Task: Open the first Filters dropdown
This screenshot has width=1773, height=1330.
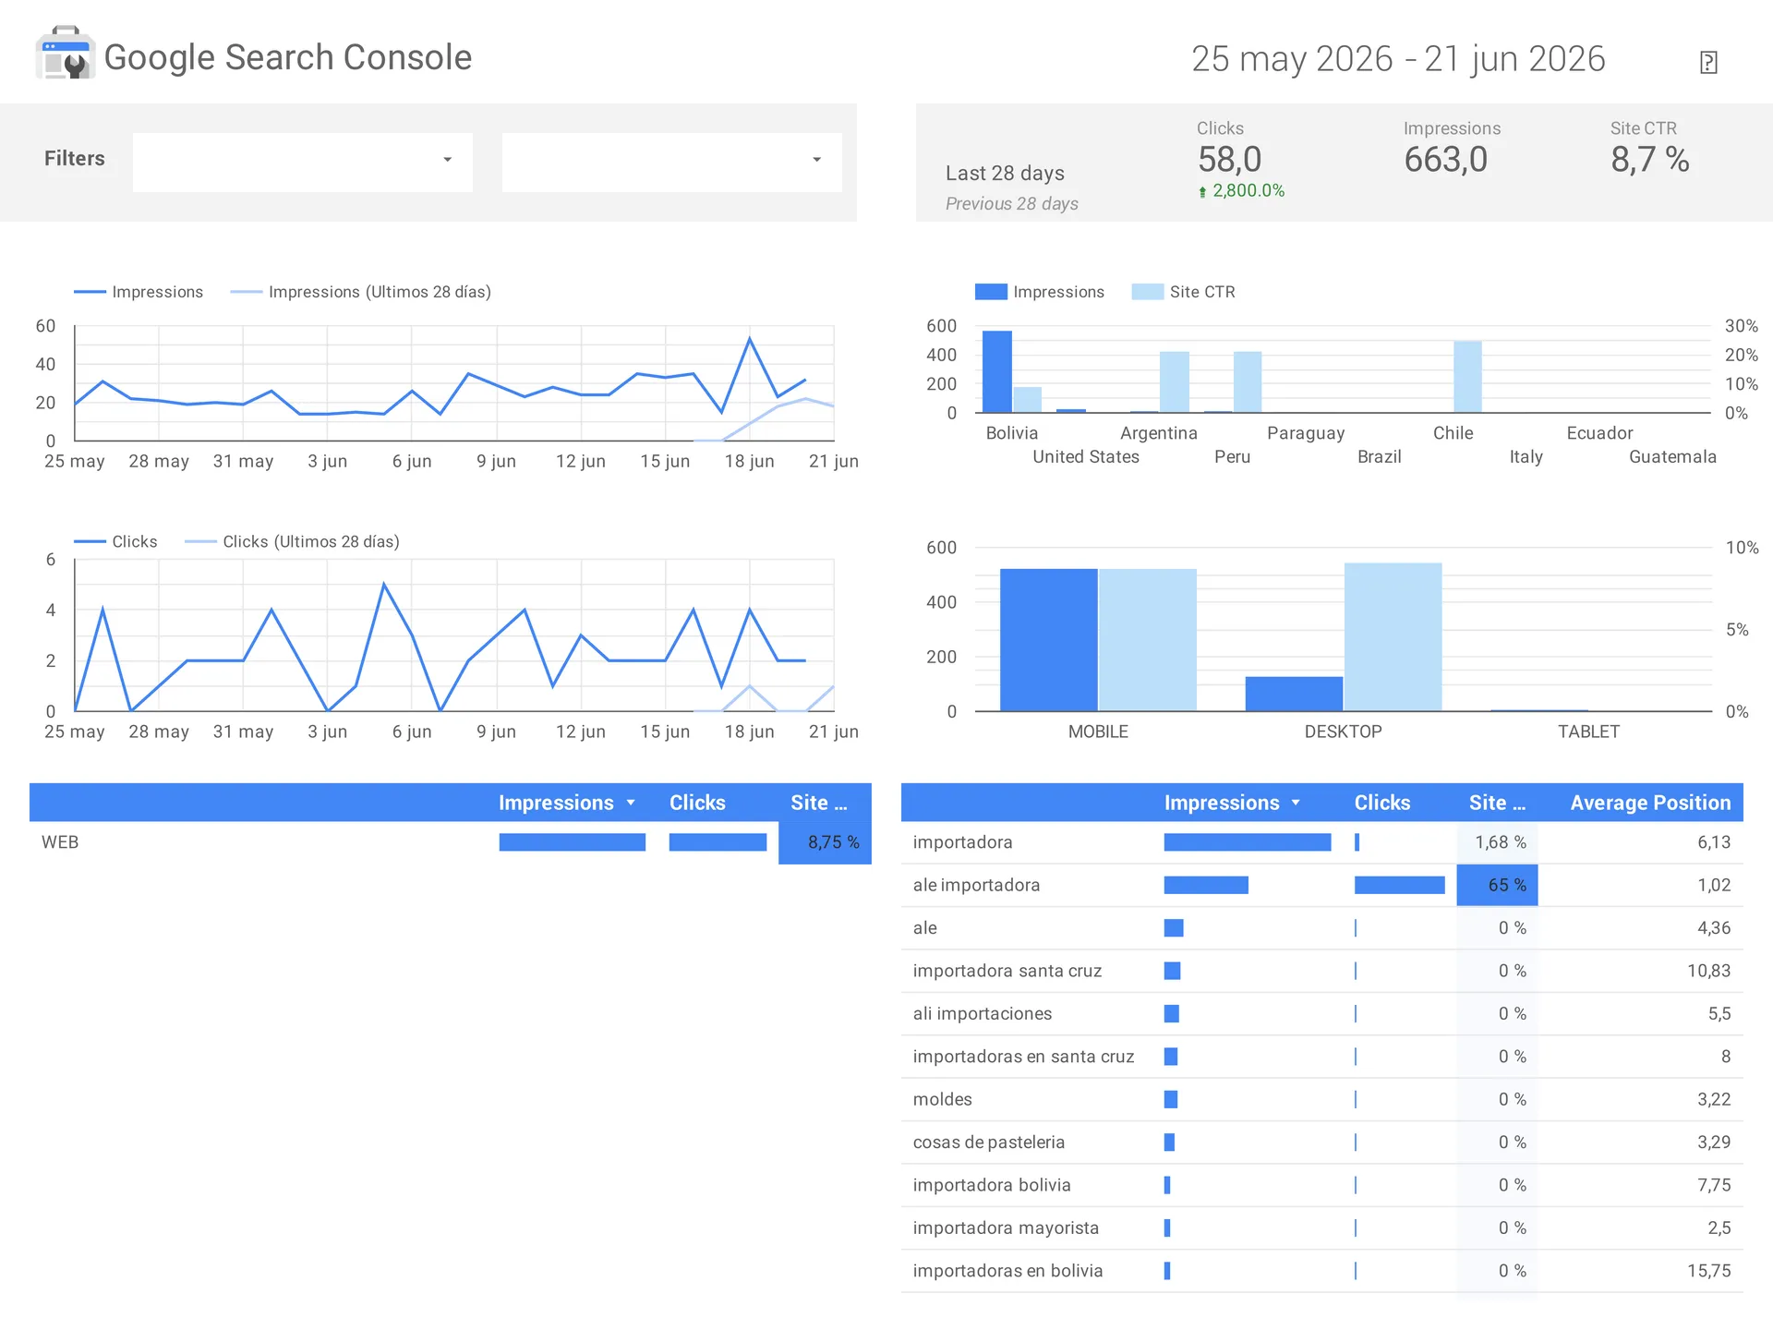Action: [303, 162]
